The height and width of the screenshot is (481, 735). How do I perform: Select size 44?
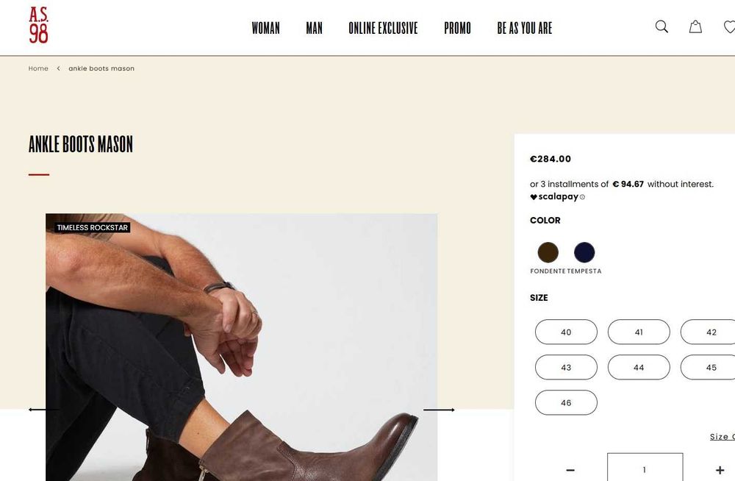click(x=639, y=367)
